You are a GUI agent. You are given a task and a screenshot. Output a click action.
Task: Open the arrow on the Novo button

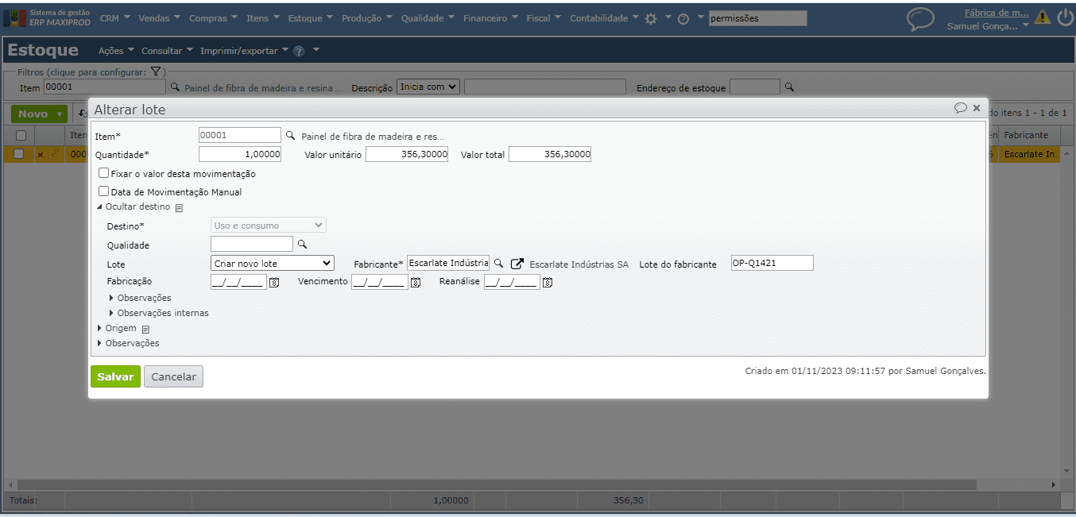point(60,114)
